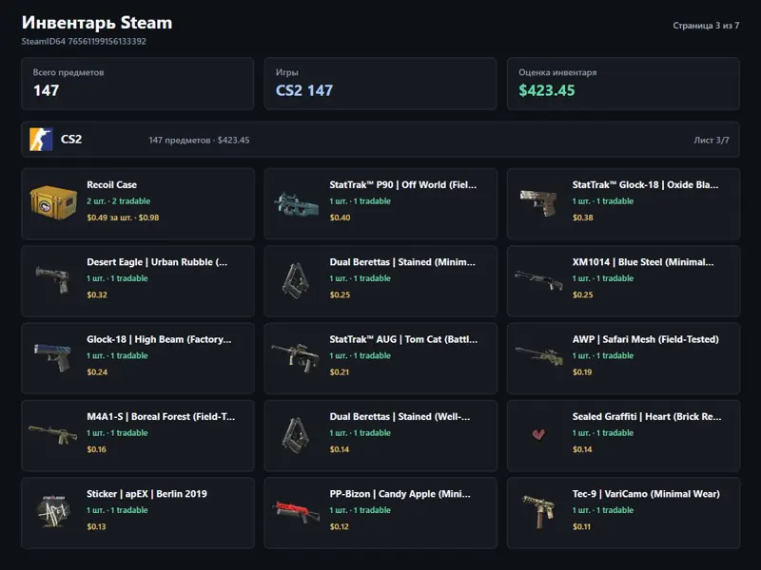Click the Glock-18 High Beam blue pistol icon

[53, 357]
